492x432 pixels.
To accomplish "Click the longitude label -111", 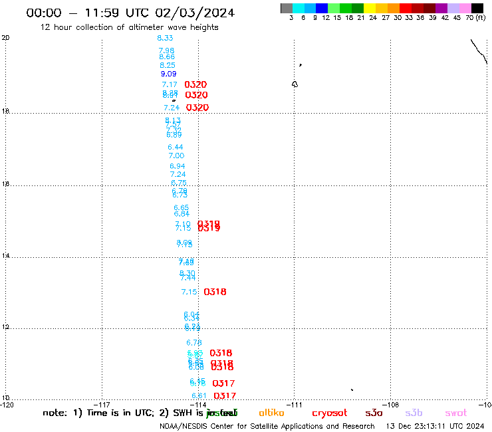I will point(295,405).
